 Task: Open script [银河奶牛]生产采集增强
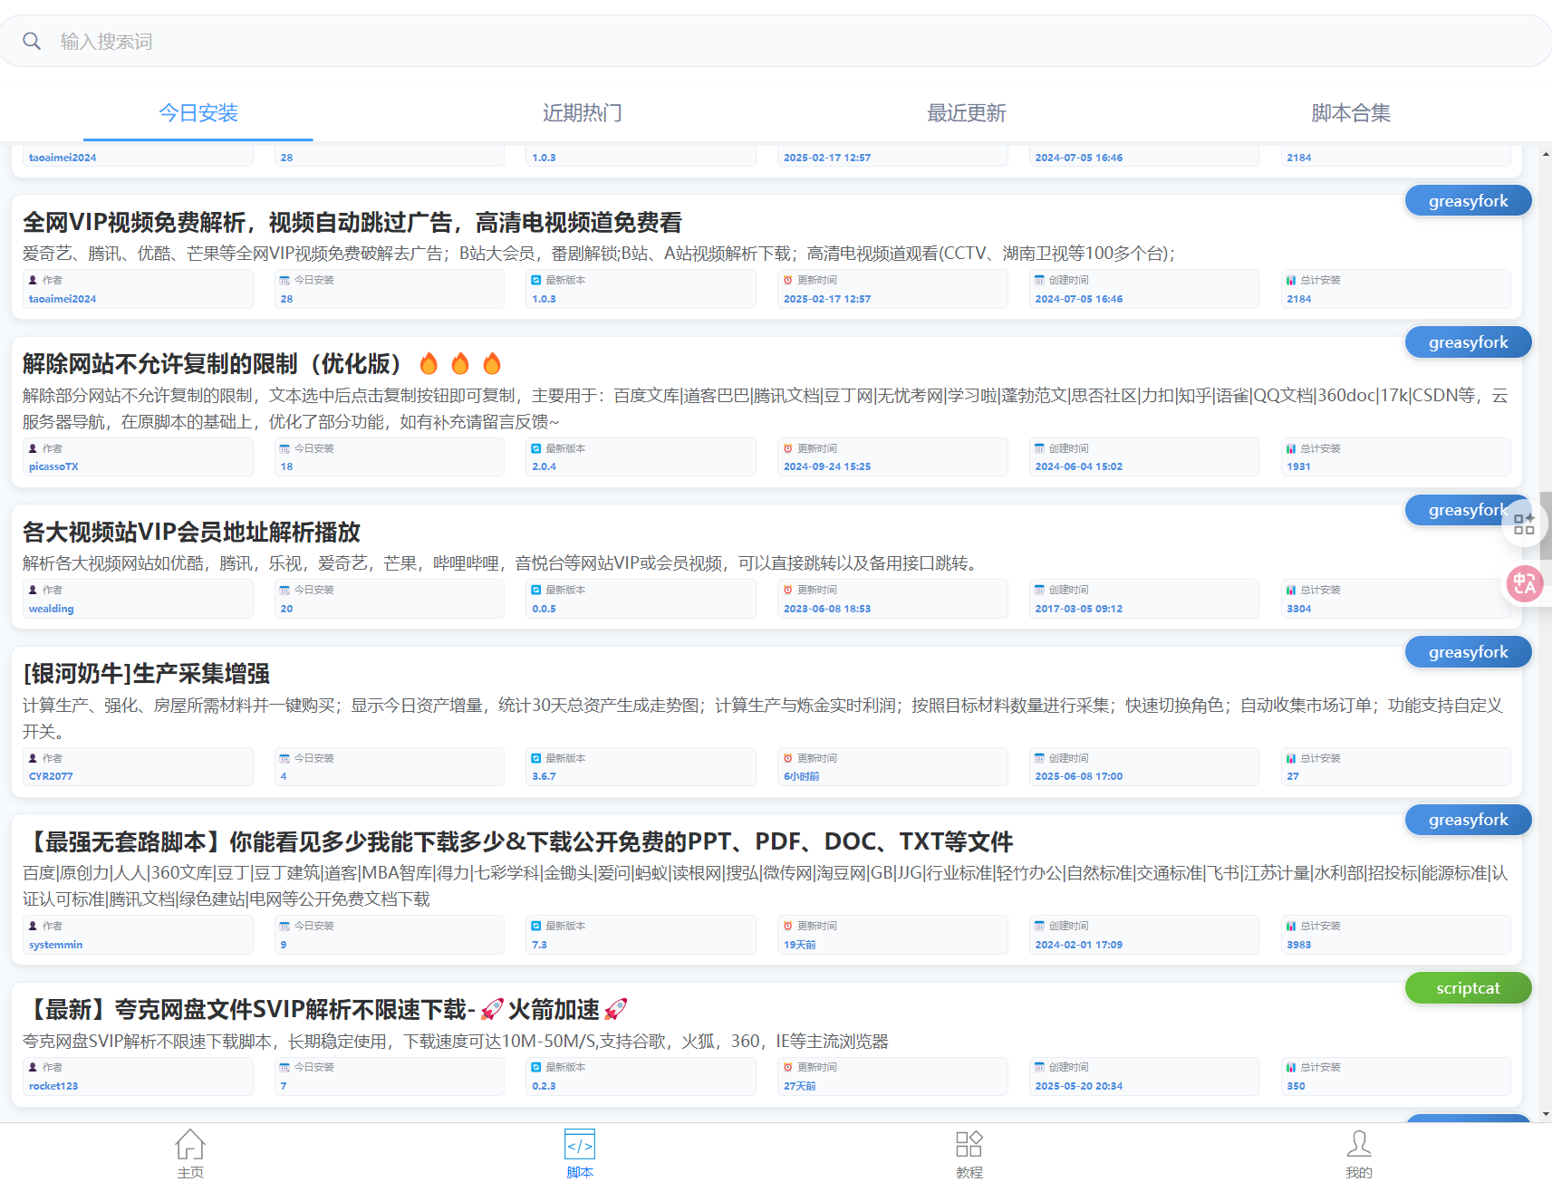tap(146, 674)
